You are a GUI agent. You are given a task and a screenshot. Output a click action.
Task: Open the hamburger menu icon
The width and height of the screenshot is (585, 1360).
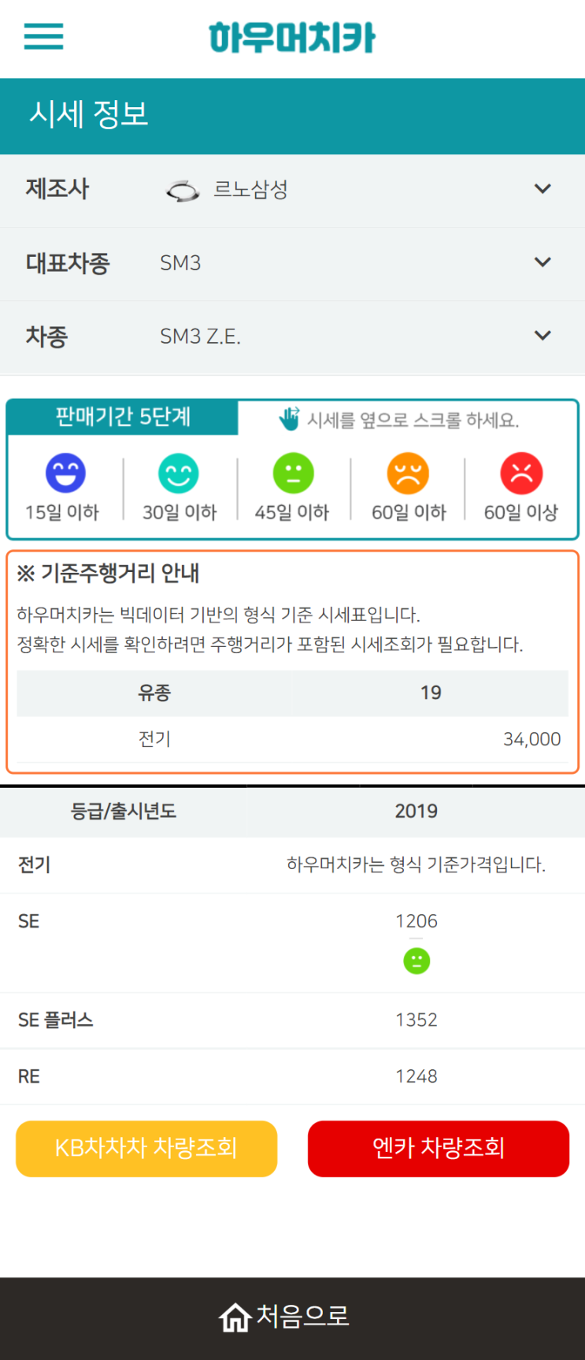pos(43,36)
